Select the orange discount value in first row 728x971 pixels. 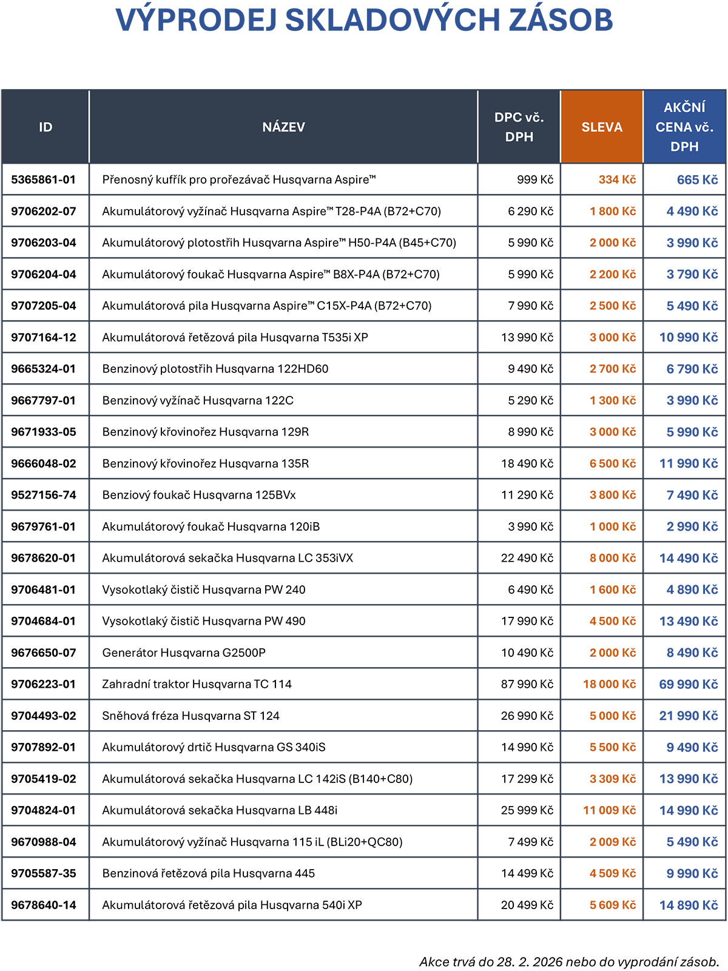click(x=613, y=180)
